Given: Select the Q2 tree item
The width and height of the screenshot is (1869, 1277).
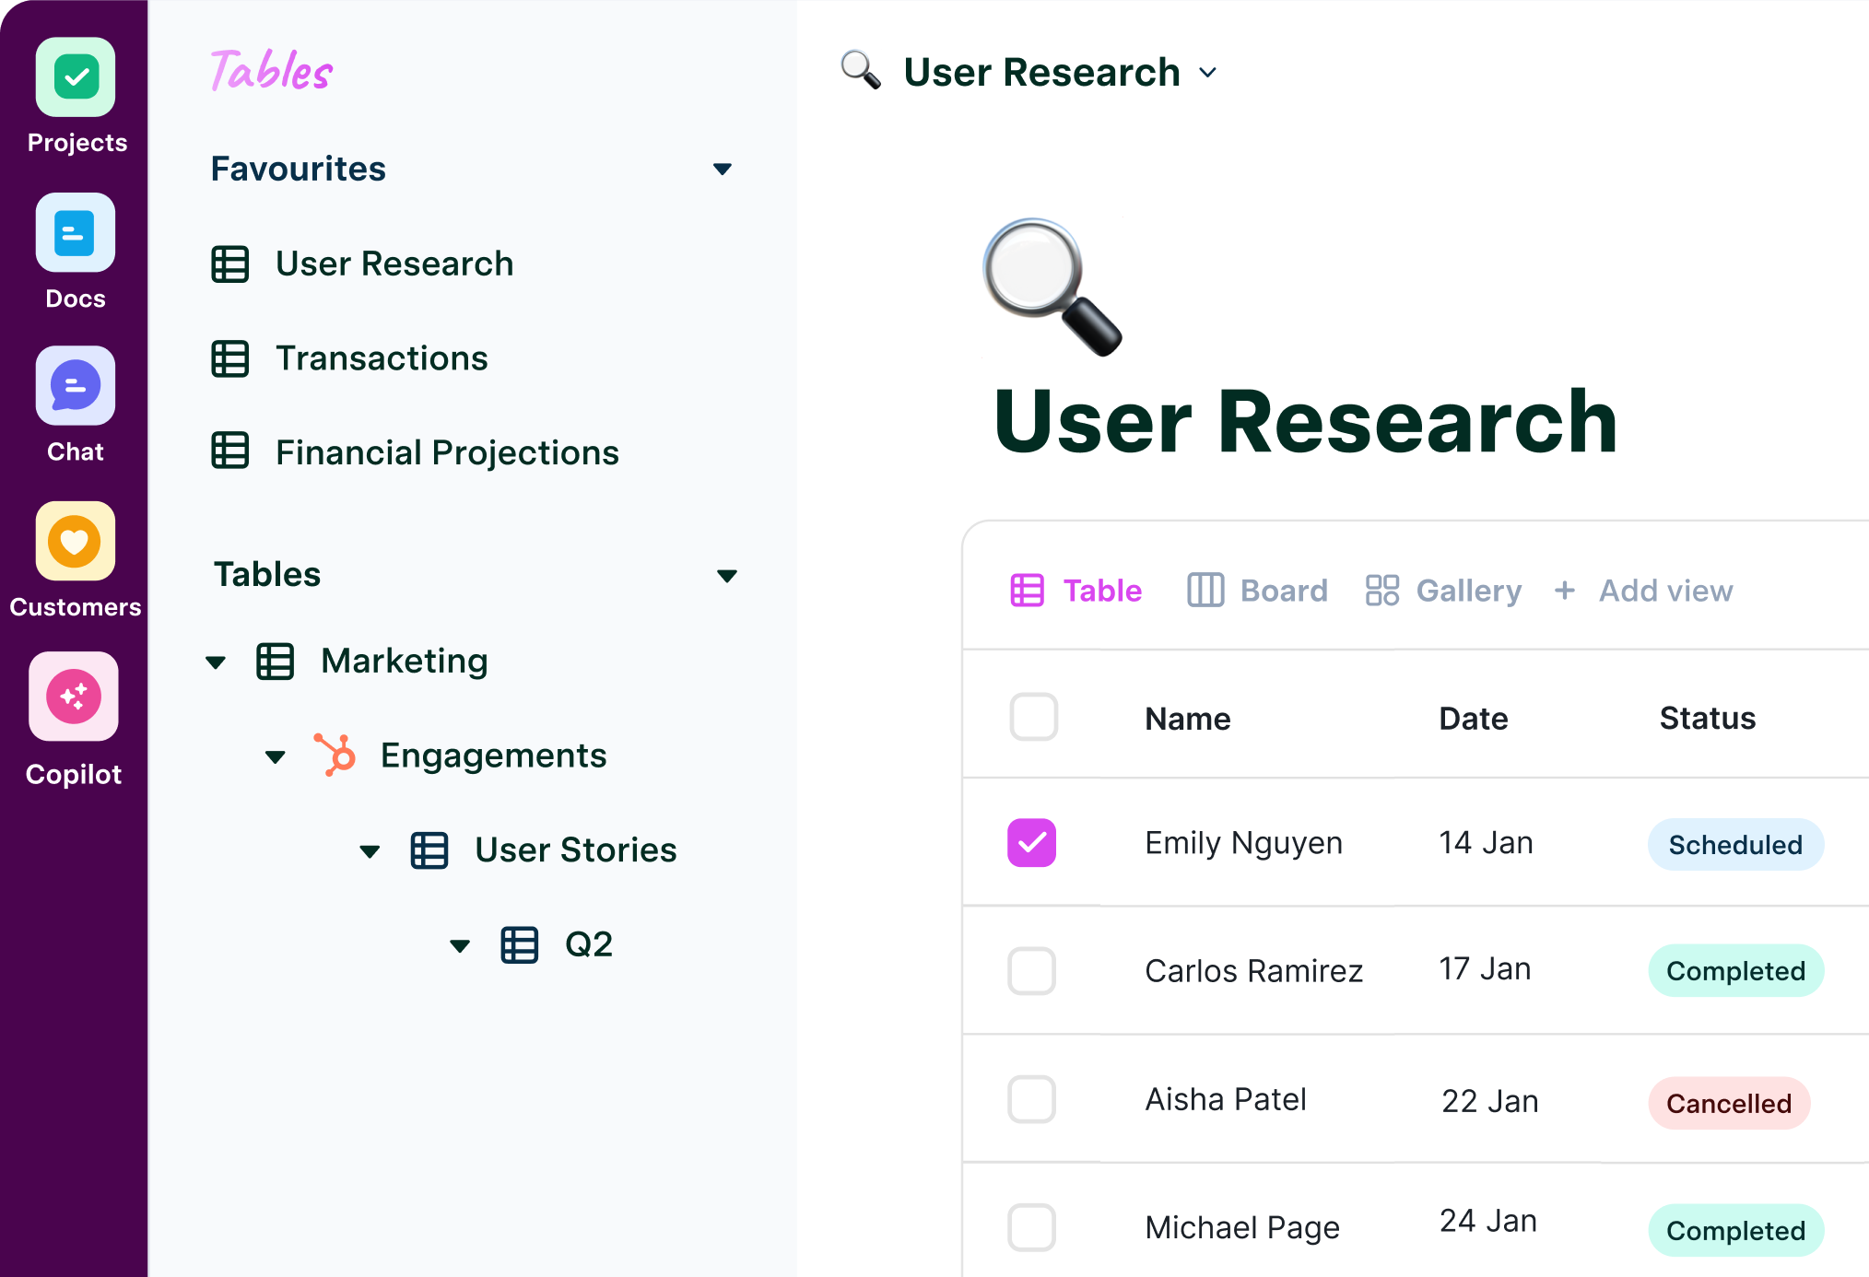Looking at the screenshot, I should tap(589, 944).
